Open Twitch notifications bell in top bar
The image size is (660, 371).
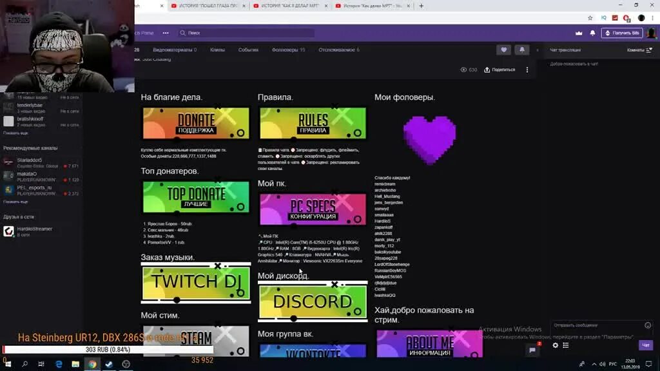coord(593,33)
